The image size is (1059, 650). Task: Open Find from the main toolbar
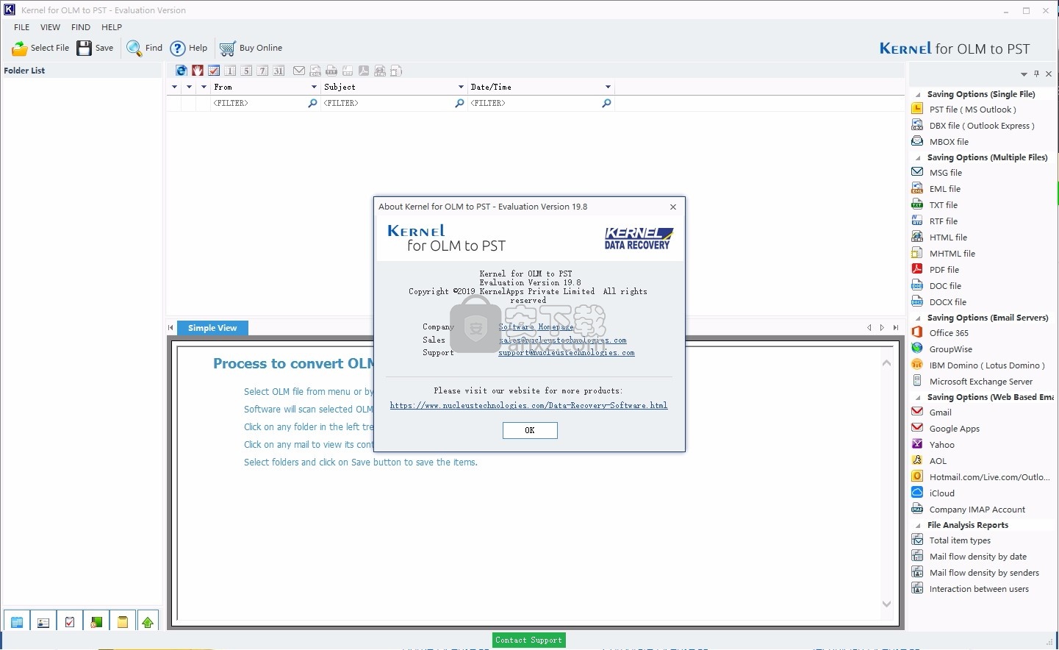click(144, 48)
